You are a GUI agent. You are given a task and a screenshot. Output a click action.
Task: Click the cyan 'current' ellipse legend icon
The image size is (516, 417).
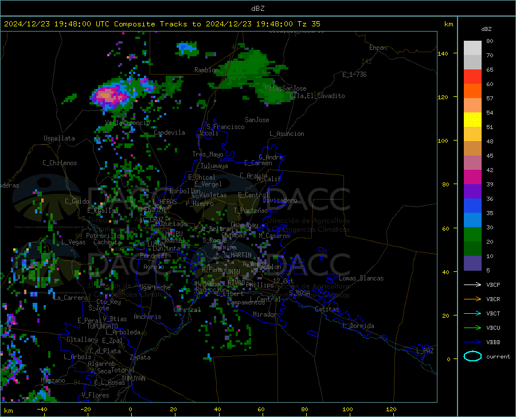(x=472, y=356)
